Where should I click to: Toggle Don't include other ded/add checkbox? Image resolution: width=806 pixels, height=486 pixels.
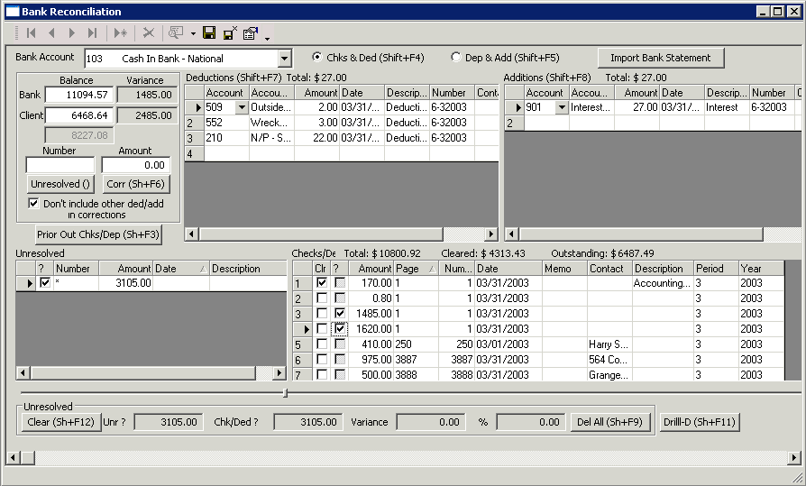pyautogui.click(x=33, y=203)
